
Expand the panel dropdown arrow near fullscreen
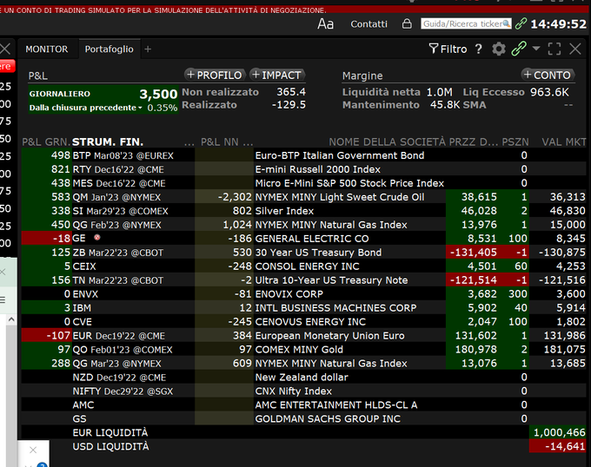(536, 48)
